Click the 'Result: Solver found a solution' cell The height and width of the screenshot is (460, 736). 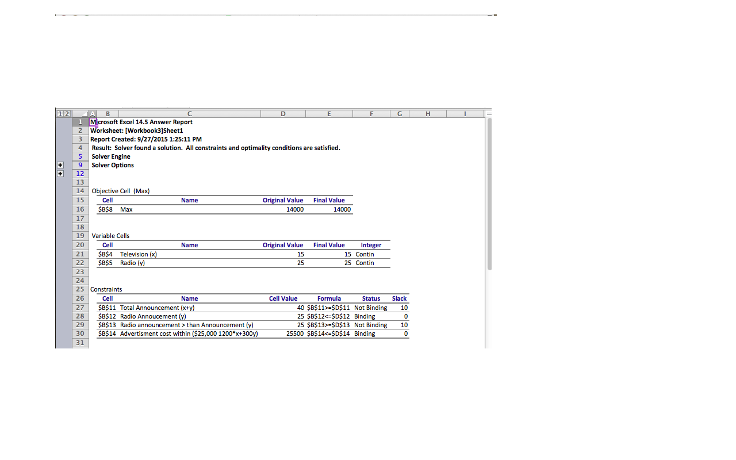(216, 148)
